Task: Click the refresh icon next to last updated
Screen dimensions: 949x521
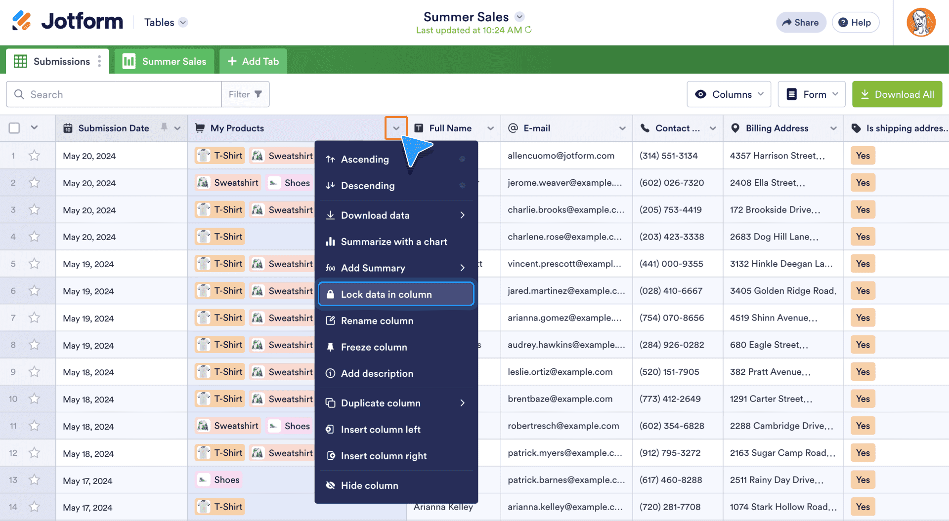Action: [528, 30]
